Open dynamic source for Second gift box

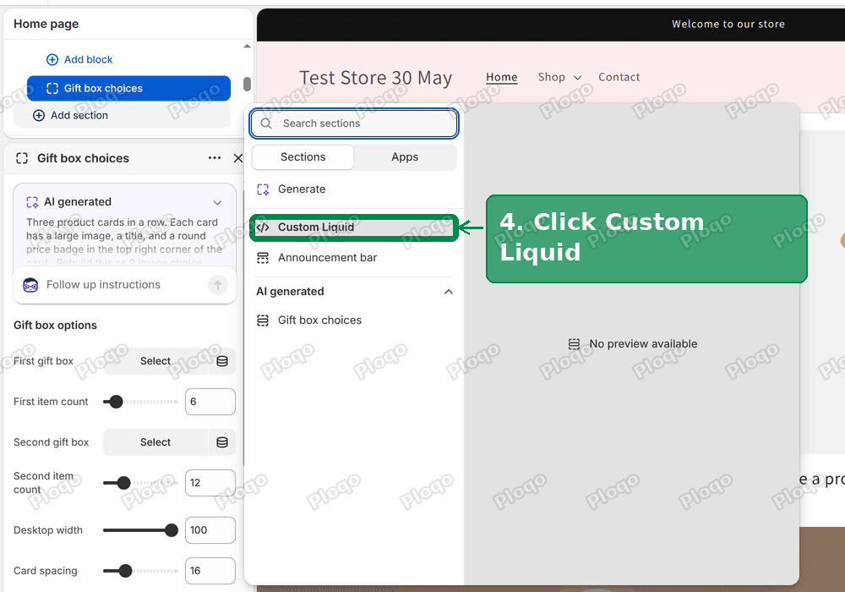pyautogui.click(x=222, y=442)
